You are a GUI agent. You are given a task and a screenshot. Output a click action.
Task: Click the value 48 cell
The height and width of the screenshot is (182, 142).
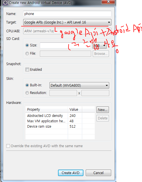75,121
